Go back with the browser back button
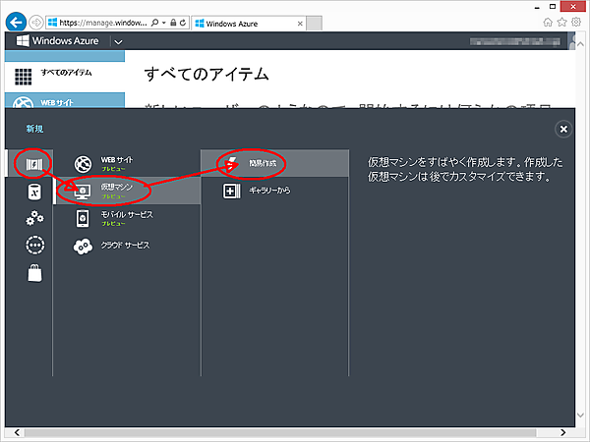Viewport: 590px width, 442px height. [16, 23]
